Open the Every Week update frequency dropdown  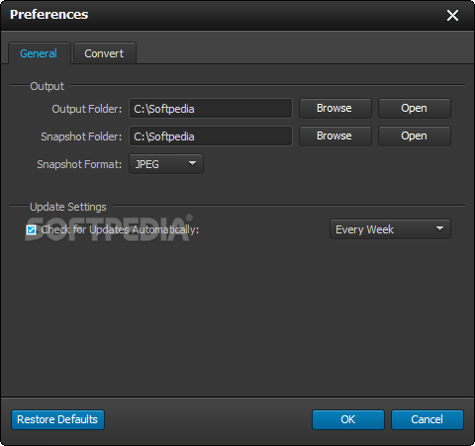[390, 229]
